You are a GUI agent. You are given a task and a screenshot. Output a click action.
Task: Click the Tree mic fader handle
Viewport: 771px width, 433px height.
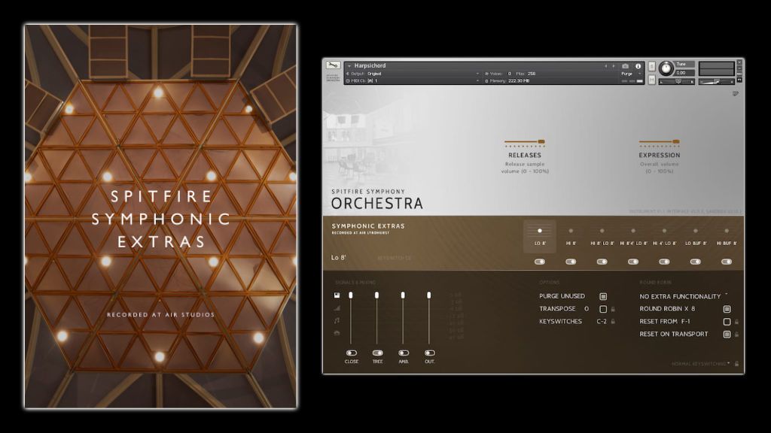tap(376, 295)
